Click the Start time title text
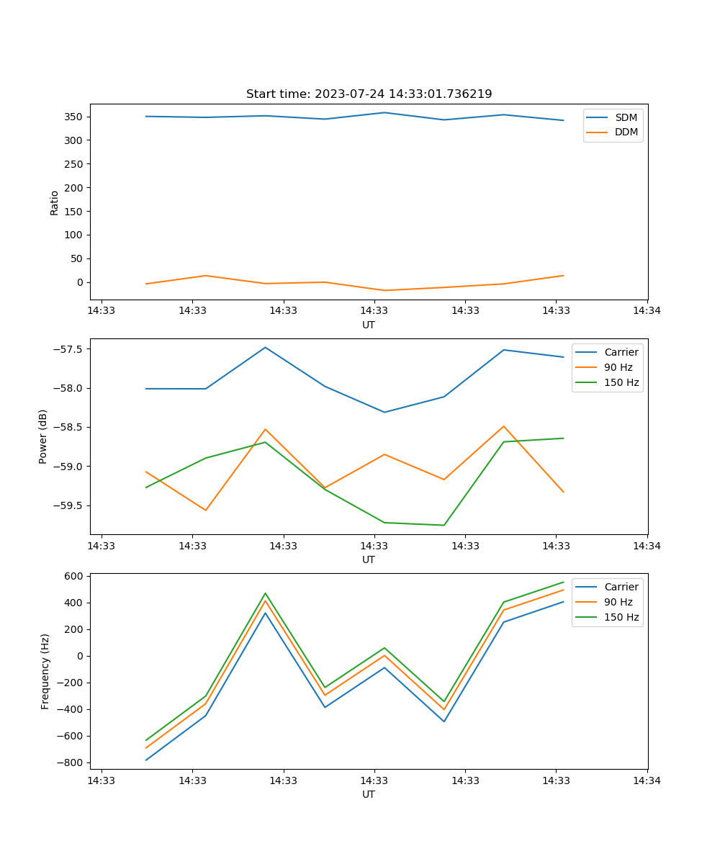720x864 pixels. coord(369,94)
